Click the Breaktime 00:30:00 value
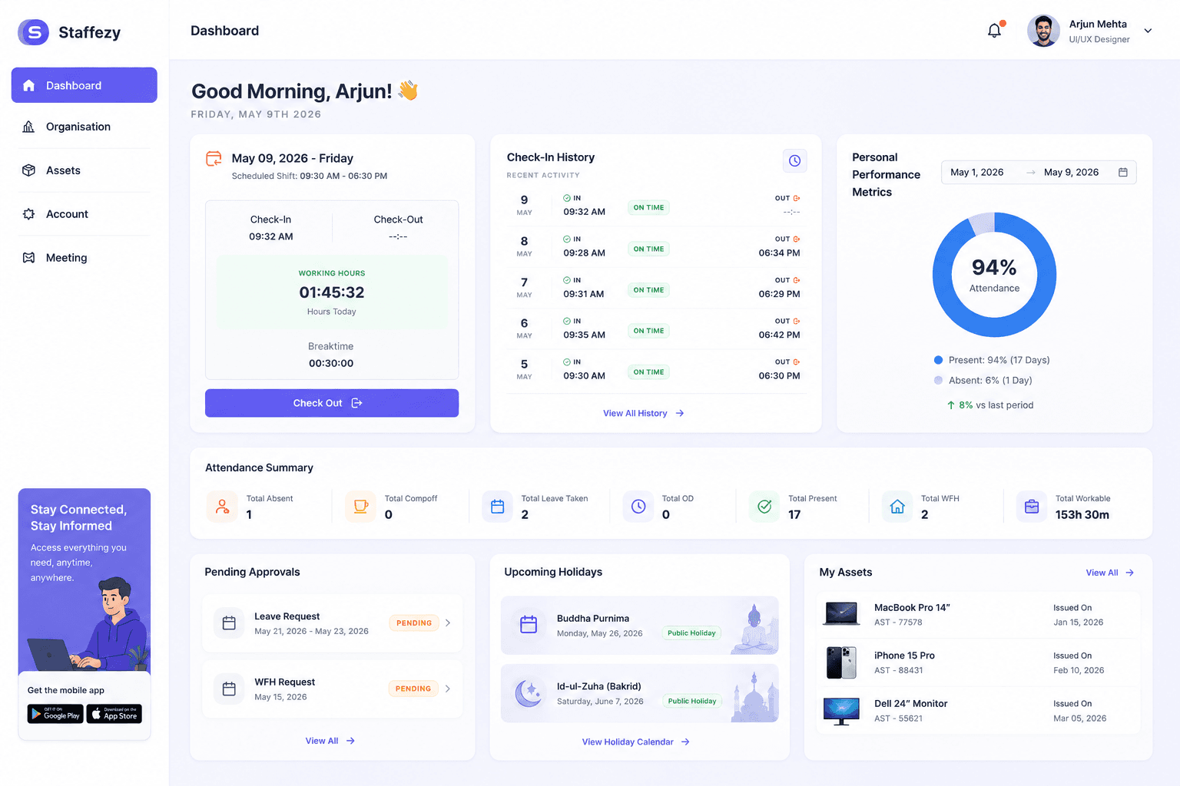This screenshot has height=786, width=1180. click(331, 364)
